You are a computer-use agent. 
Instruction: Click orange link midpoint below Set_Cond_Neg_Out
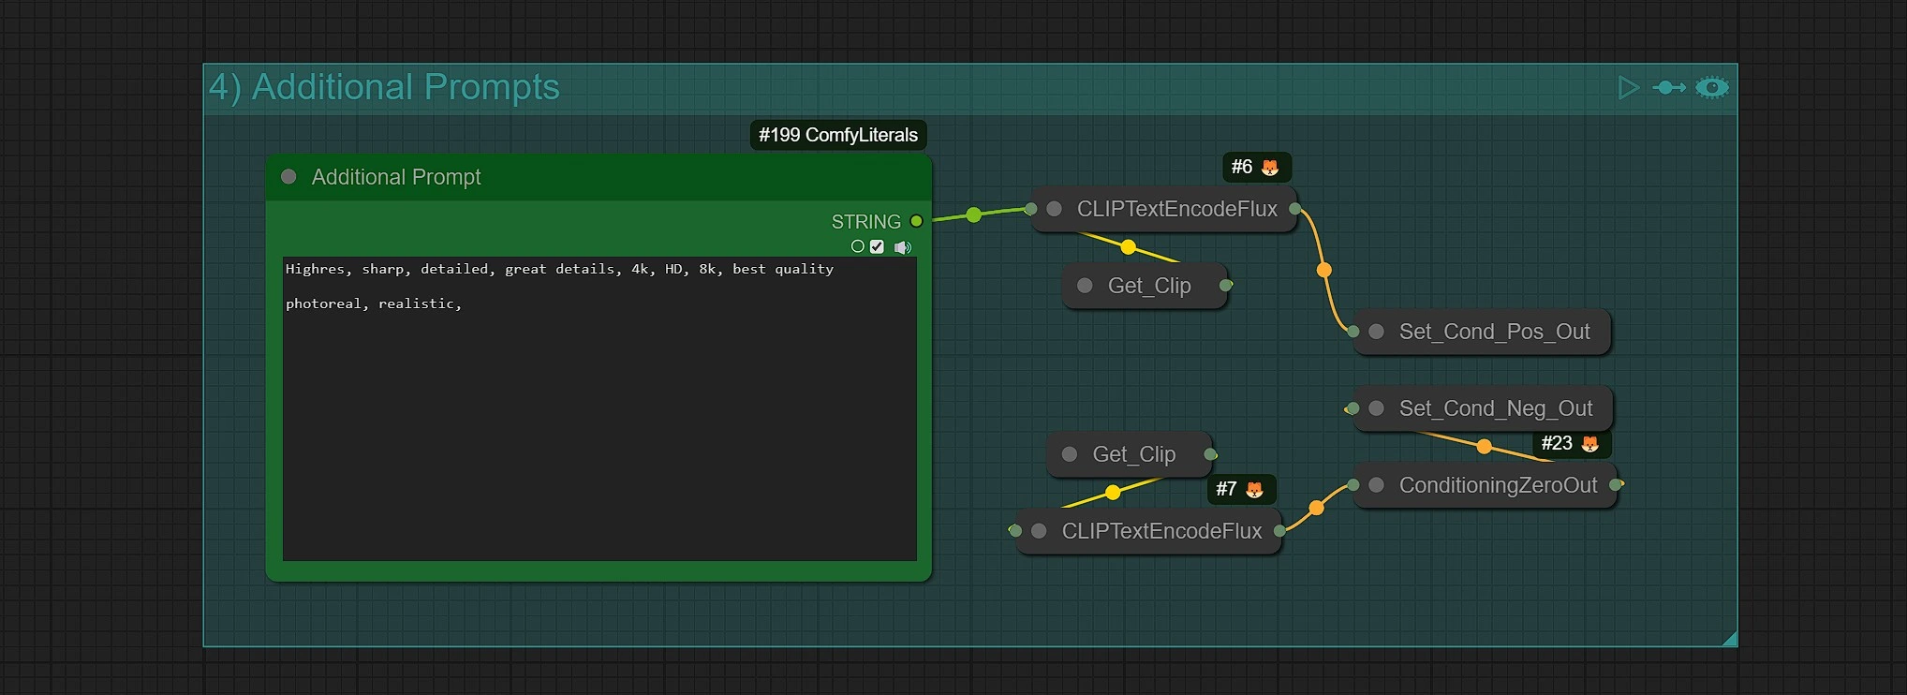(x=1484, y=447)
